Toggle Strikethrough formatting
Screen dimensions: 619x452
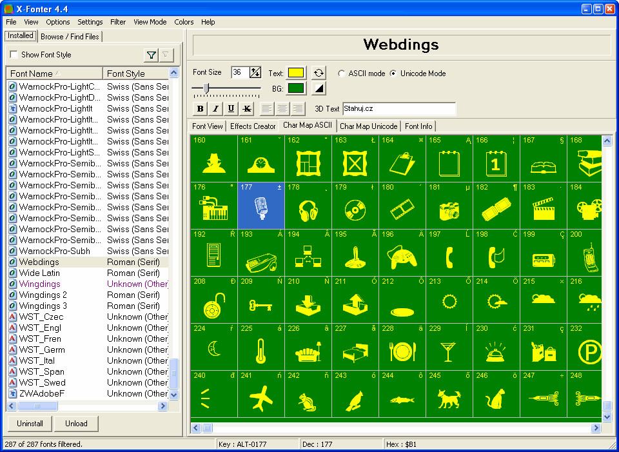[247, 108]
